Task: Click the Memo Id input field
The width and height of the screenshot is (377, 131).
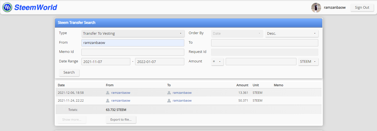Action: point(133,52)
